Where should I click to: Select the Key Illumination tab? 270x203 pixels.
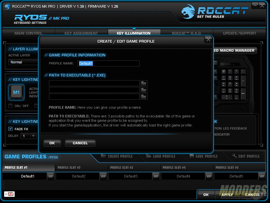[x=134, y=33]
